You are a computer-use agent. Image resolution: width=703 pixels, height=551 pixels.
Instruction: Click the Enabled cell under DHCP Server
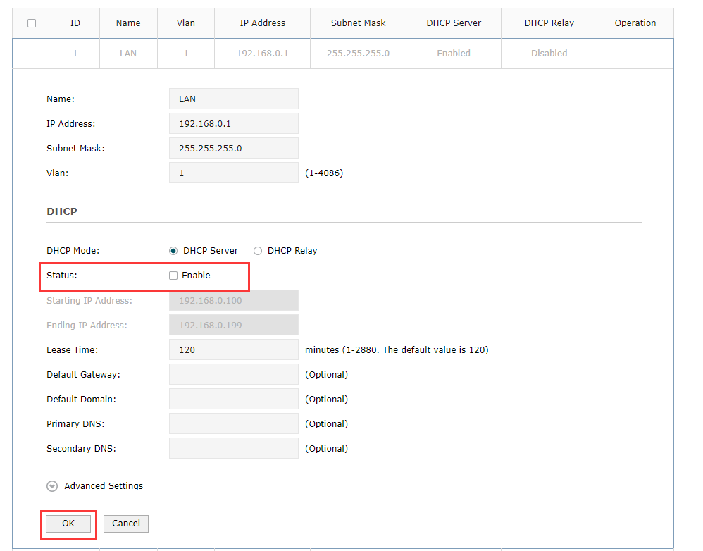pos(454,54)
